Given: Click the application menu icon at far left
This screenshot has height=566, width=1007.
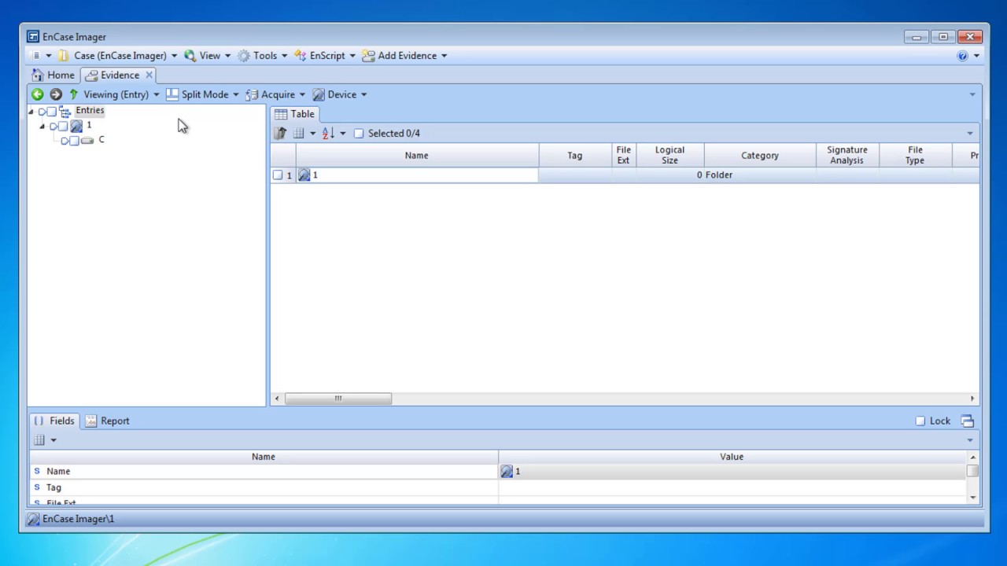Looking at the screenshot, I should 35,56.
